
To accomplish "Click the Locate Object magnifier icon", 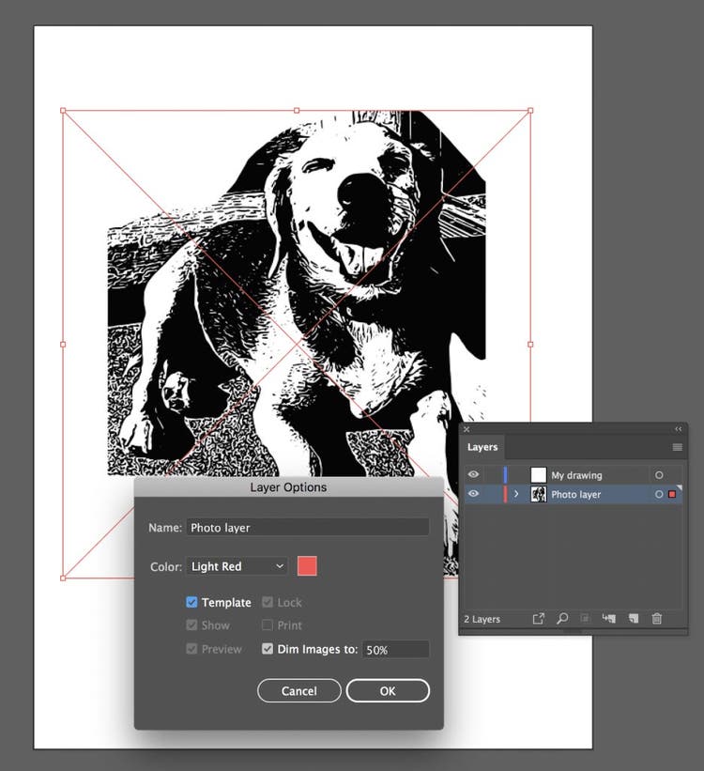I will point(562,619).
